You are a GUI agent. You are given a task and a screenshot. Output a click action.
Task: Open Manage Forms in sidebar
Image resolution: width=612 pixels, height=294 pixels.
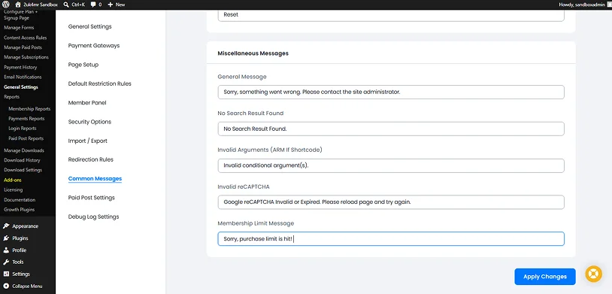click(19, 28)
